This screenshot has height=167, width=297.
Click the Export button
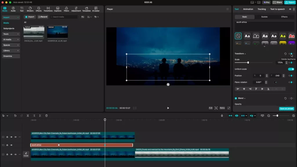[290, 2]
